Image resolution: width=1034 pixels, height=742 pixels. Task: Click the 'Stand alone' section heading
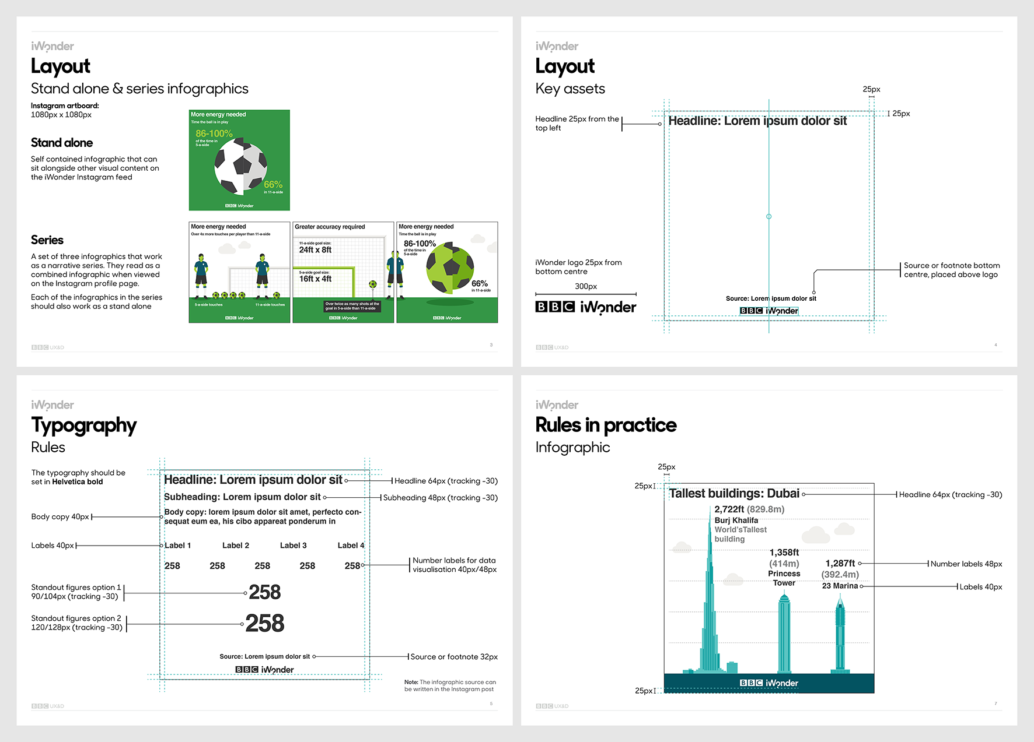click(x=62, y=143)
